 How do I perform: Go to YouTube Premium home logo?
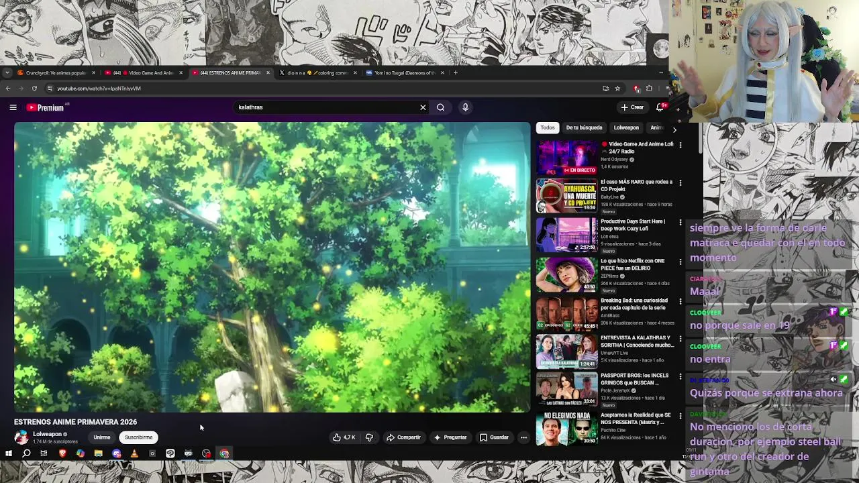click(45, 107)
